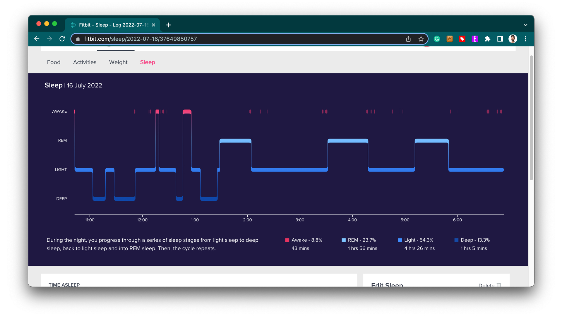Open the Food log tab

tap(54, 62)
